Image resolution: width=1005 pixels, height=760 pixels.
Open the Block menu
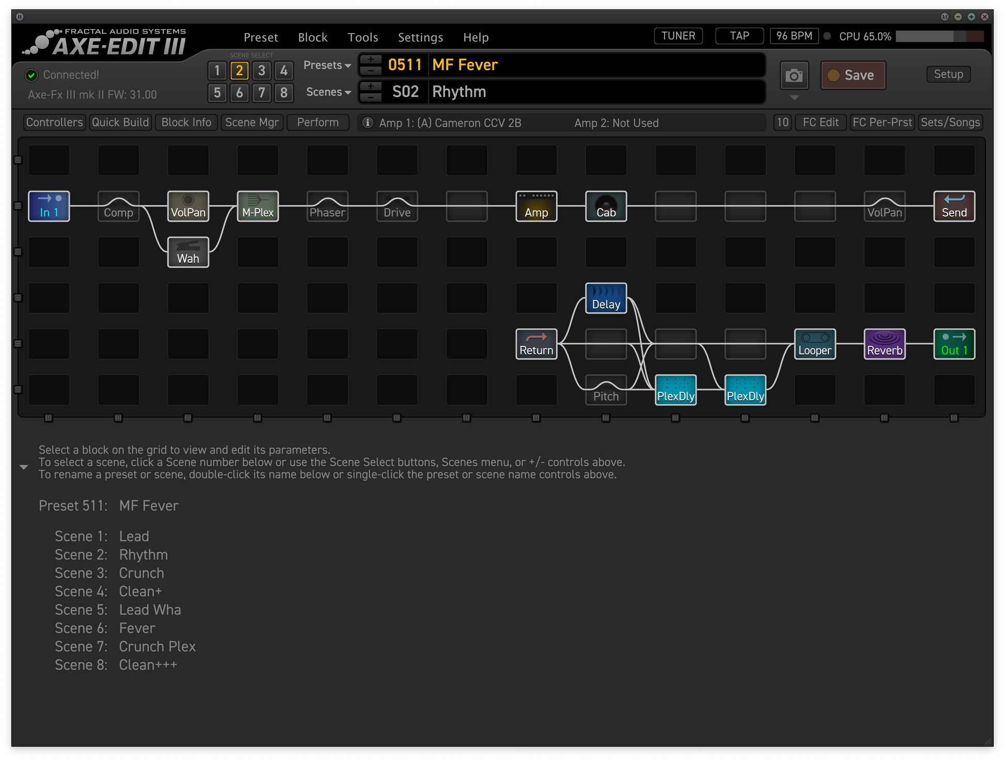(x=312, y=38)
